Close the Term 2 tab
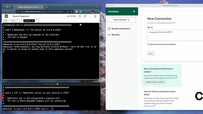Screen dimensions: 203x114 pyautogui.click(x=33, y=21)
